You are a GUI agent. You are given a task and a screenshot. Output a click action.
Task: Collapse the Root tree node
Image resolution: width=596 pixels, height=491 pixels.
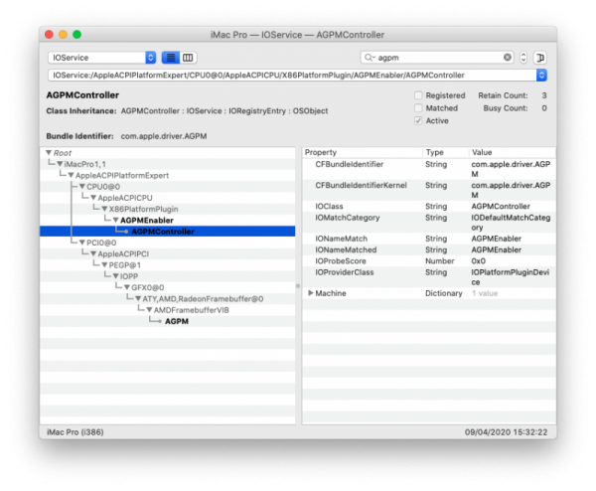49,152
